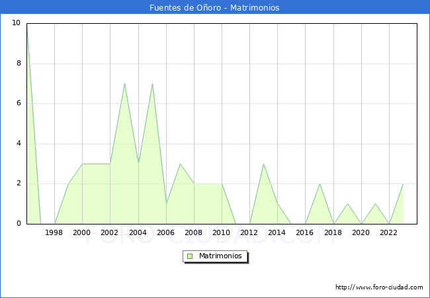The width and height of the screenshot is (430, 298).
Task: Open the foro-ciudad.com link
Action: 379,287
